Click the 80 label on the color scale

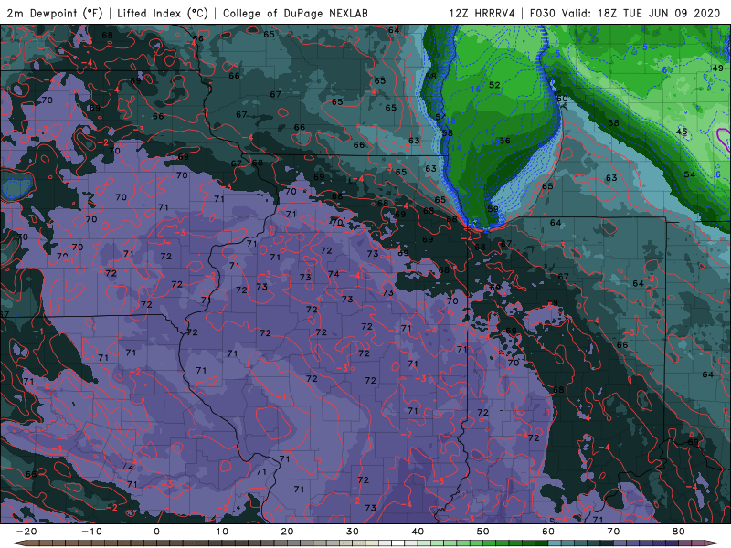pyautogui.click(x=679, y=532)
